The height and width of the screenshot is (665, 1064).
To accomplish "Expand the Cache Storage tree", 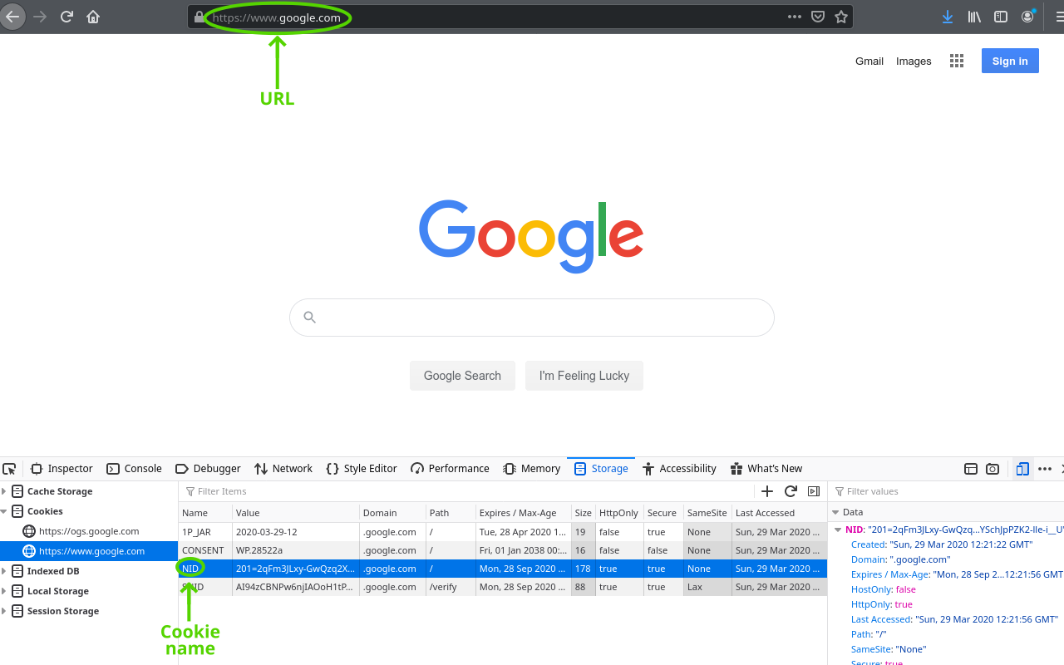I will click(4, 491).
